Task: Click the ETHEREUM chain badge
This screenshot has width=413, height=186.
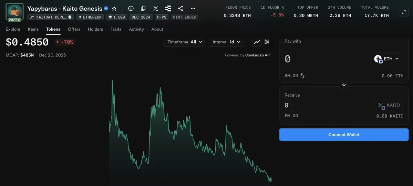Action: point(90,17)
